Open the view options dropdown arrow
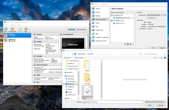The height and width of the screenshot is (110, 169). 157,58
